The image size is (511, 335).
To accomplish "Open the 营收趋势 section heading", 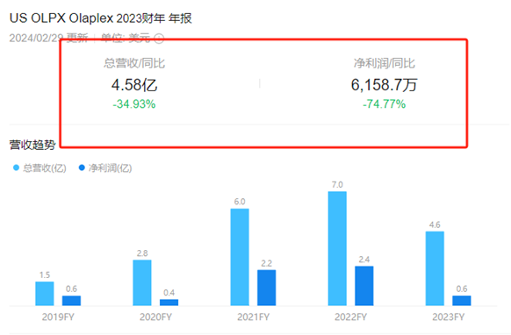I will point(32,145).
